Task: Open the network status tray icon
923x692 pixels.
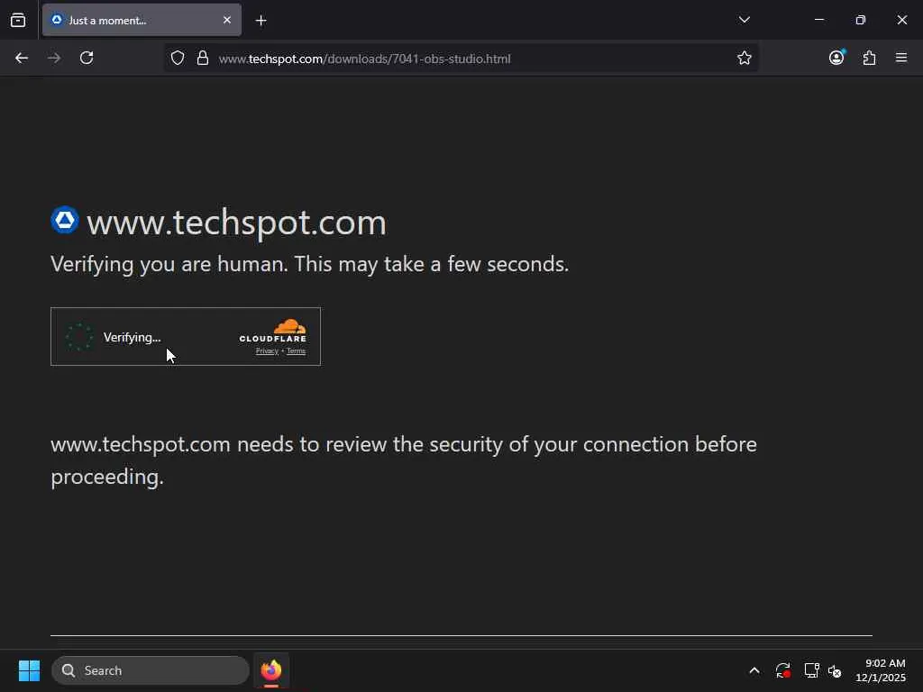Action: [812, 670]
